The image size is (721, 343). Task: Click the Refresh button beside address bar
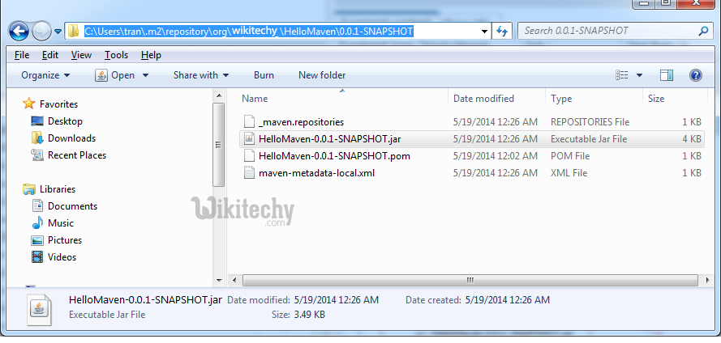click(502, 32)
